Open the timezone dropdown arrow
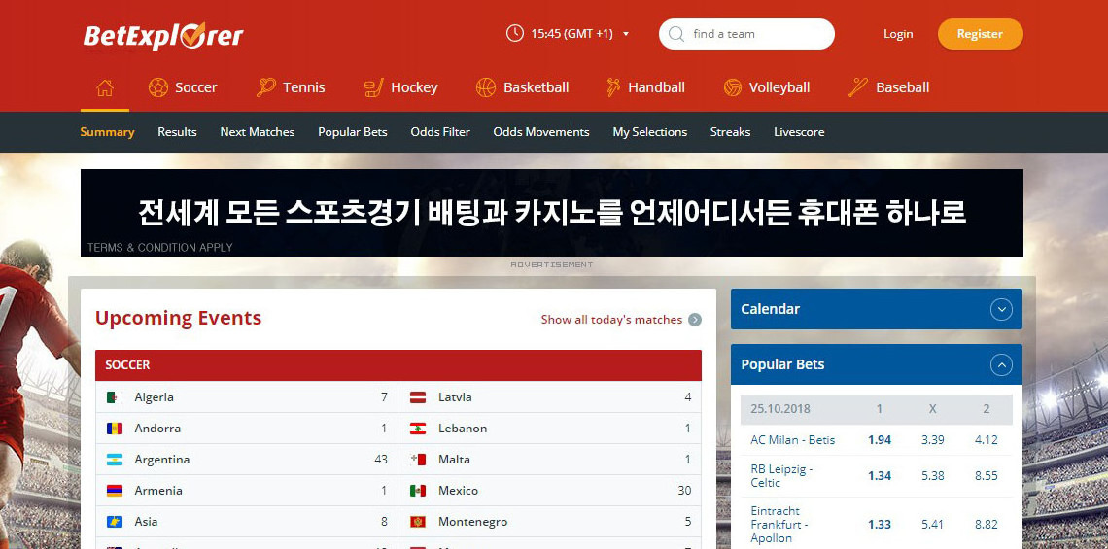1108x549 pixels. click(625, 34)
